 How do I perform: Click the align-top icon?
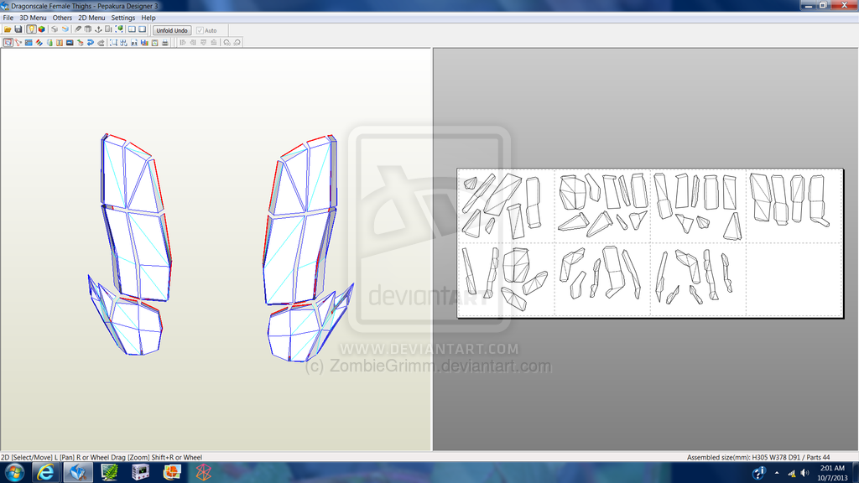203,42
